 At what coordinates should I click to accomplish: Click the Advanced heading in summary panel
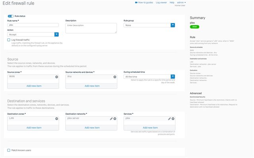coord(196,93)
